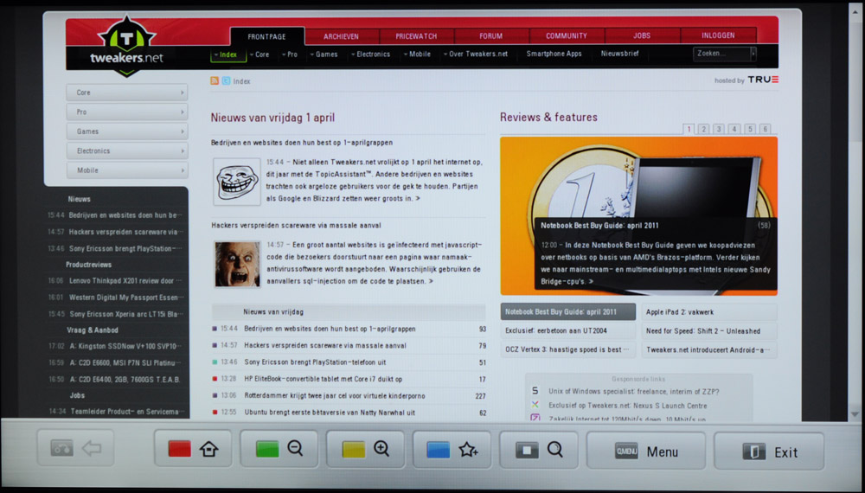
Task: Open the Community tab
Action: [567, 35]
